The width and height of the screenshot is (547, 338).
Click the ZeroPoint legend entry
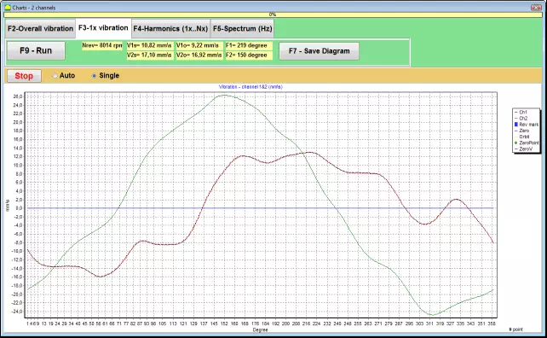click(527, 143)
